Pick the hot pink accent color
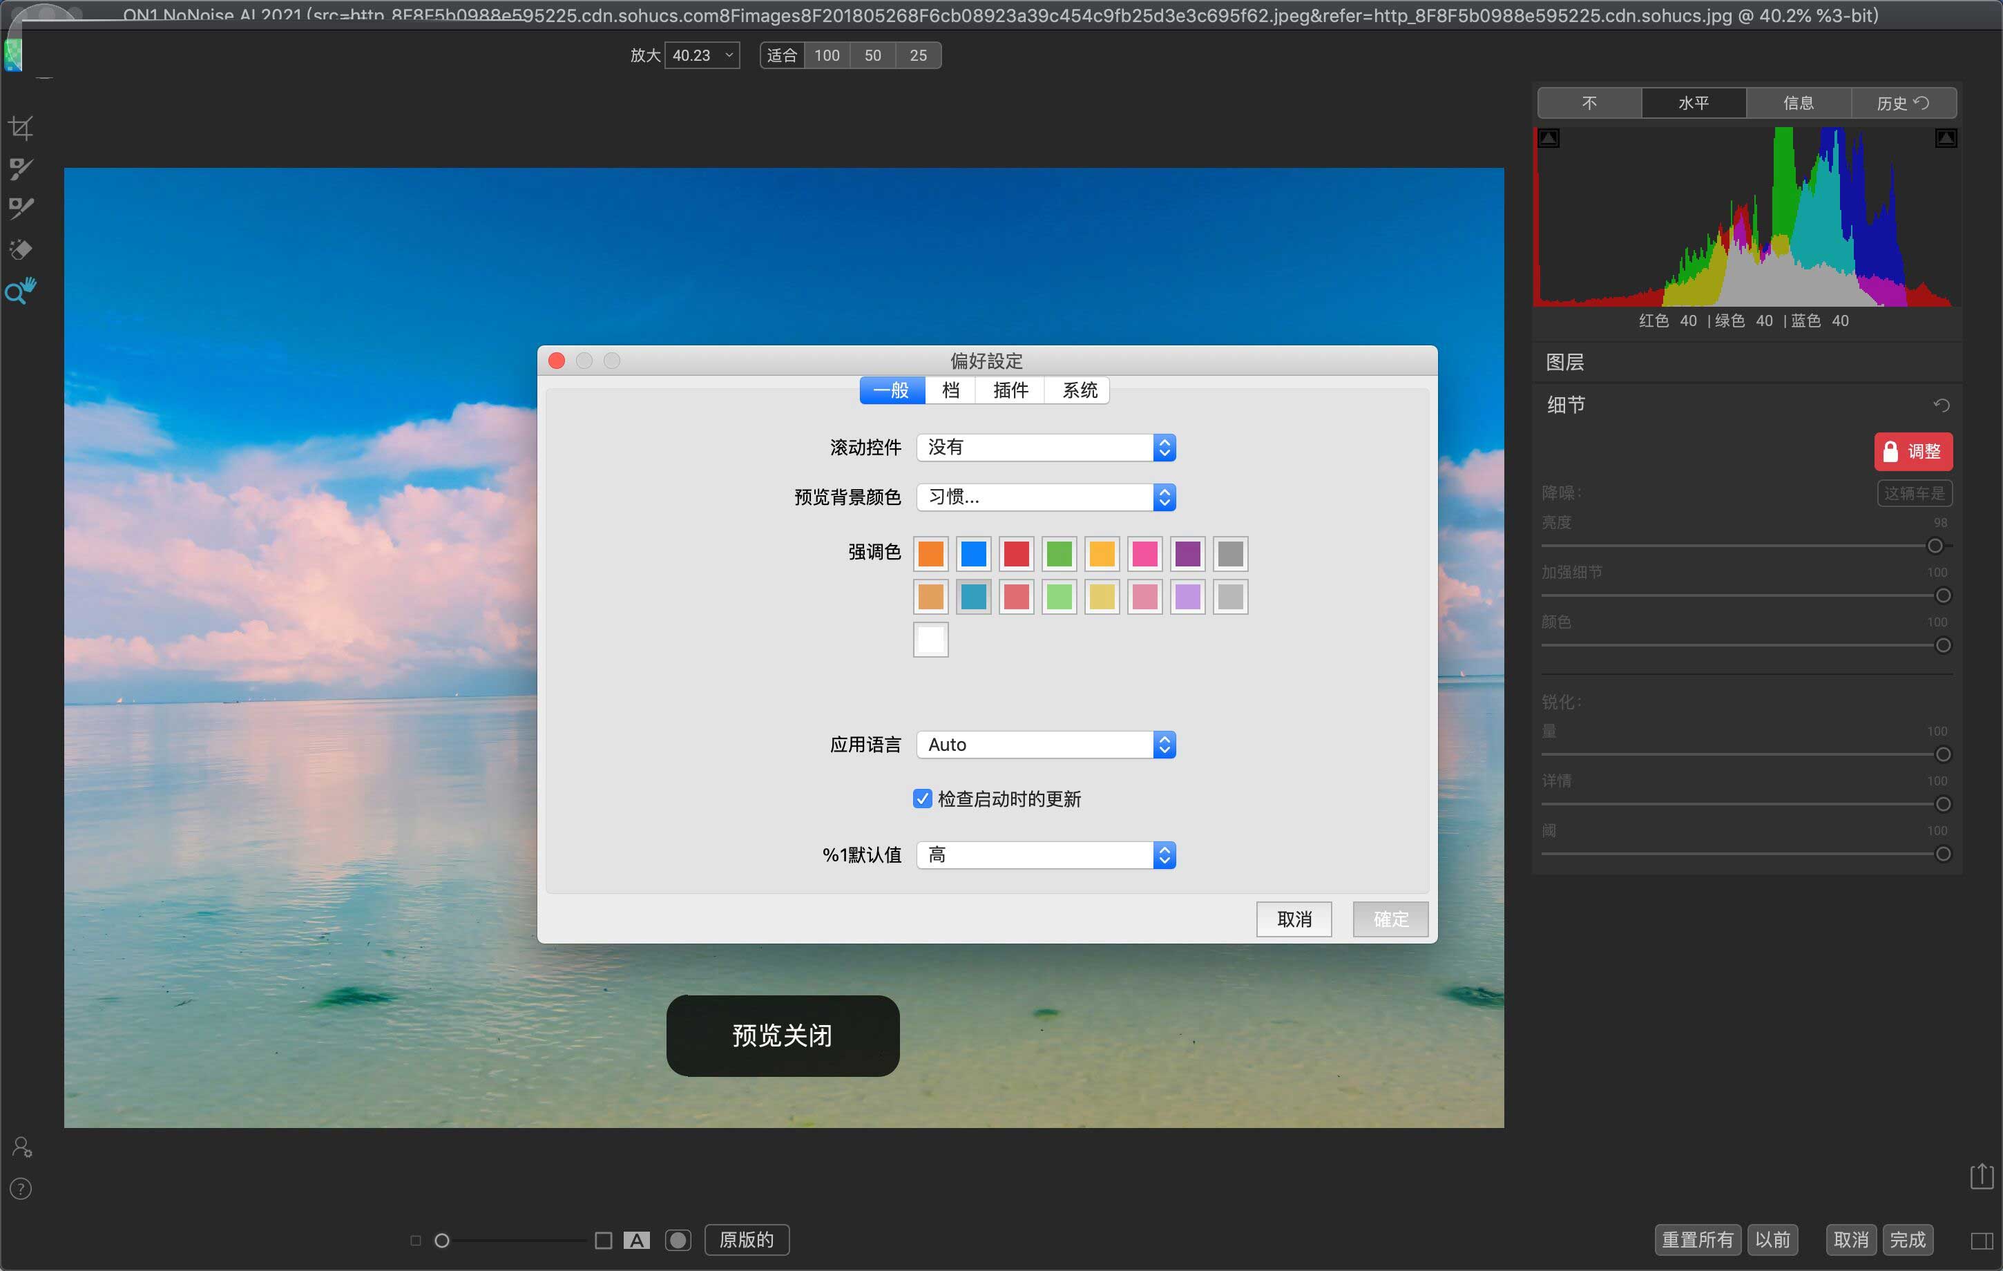 pyautogui.click(x=1144, y=554)
